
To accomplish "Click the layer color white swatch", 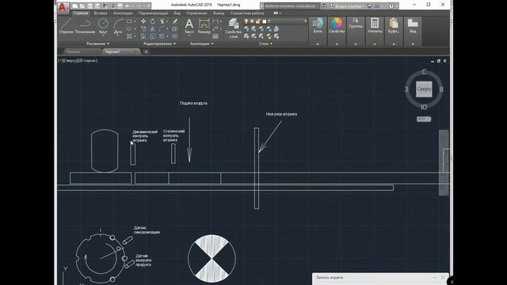I will (264, 21).
